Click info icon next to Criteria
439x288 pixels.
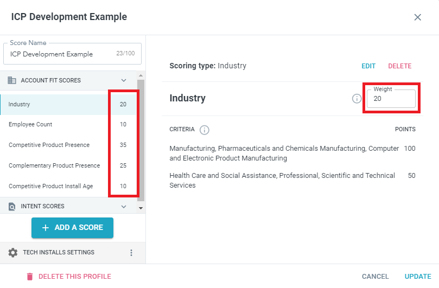click(x=205, y=130)
